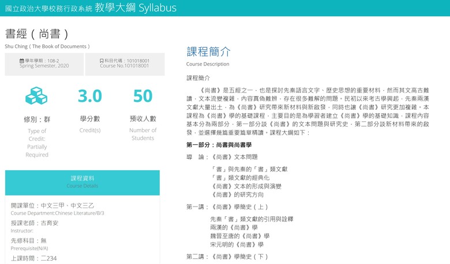
Task: Click the text Spring Semester, 2020
Action: click(44, 66)
